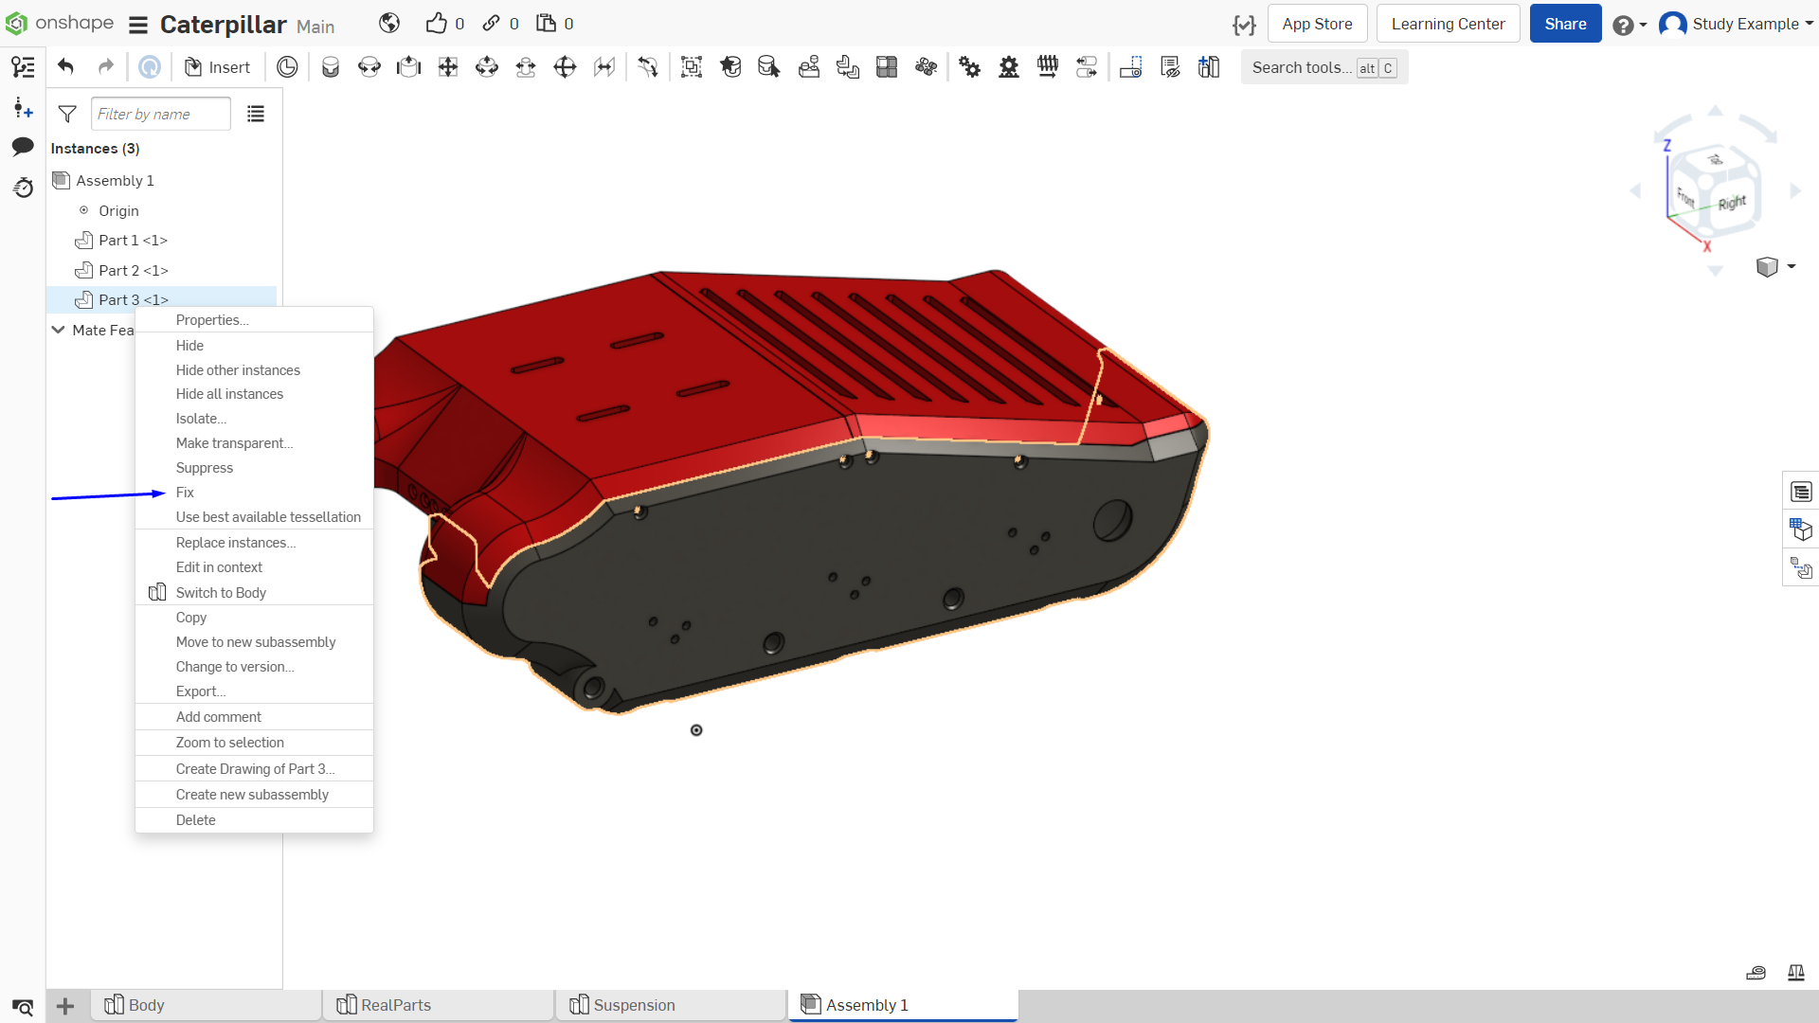Click the globe public document icon
Viewport: 1819px width, 1023px height.
(389, 24)
